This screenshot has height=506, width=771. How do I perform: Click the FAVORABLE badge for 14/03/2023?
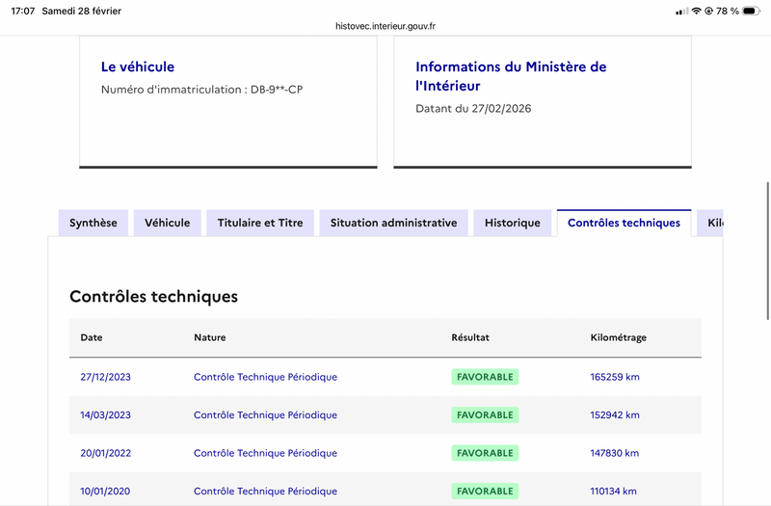click(485, 415)
